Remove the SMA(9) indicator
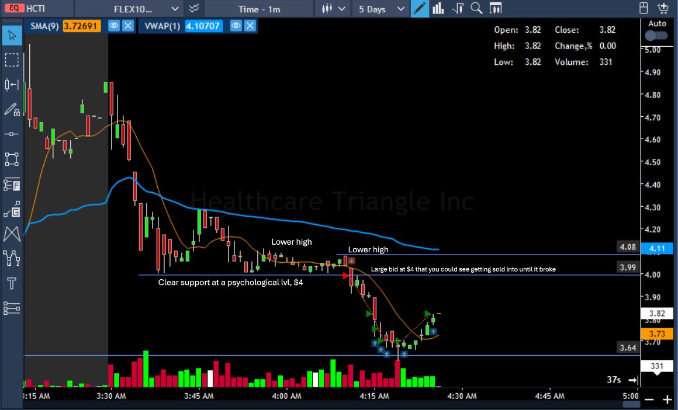Image resolution: width=678 pixels, height=410 pixels. coord(128,26)
